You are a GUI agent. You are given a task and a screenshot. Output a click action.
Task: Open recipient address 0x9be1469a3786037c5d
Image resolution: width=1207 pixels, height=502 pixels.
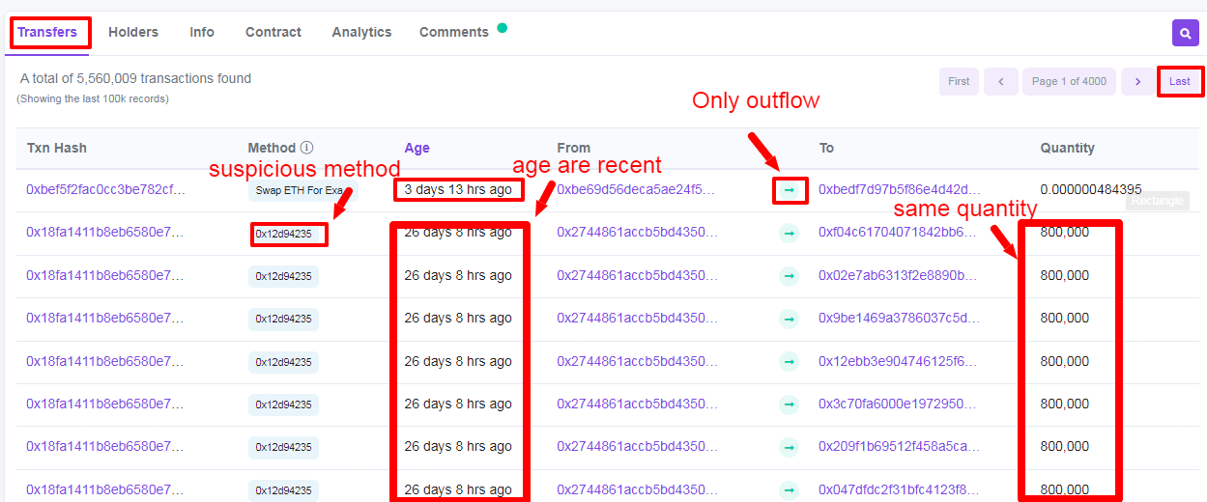click(x=898, y=318)
